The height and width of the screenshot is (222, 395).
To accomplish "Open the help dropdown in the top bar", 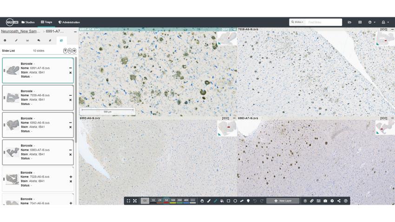I will (x=371, y=22).
